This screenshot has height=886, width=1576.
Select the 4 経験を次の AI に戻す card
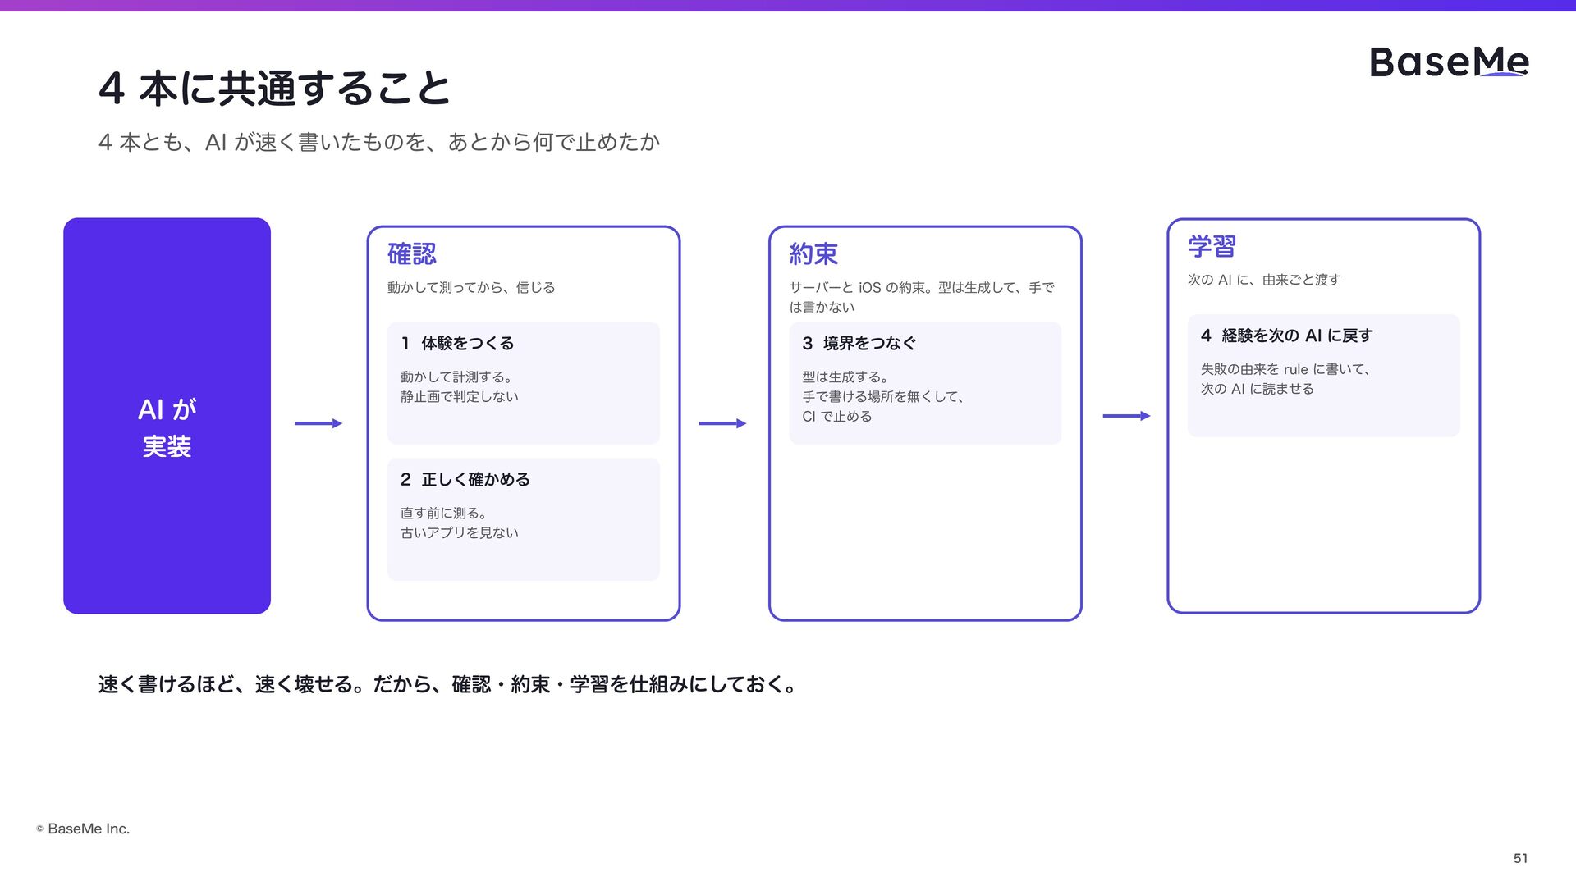(x=1323, y=376)
